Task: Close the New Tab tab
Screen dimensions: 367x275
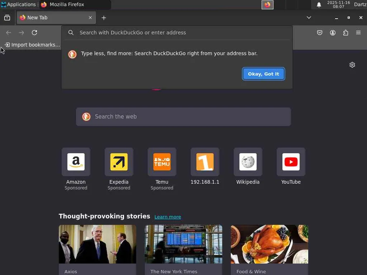Action: pyautogui.click(x=90, y=18)
